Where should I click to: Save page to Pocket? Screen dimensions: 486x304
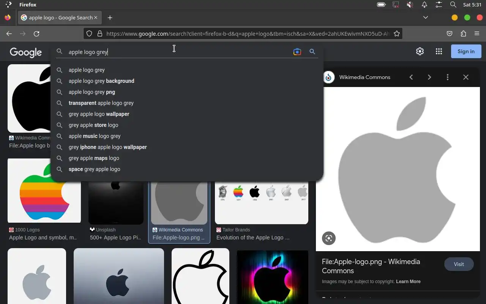[x=450, y=34]
